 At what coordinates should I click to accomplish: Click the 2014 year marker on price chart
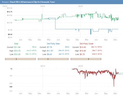coord(43,6)
